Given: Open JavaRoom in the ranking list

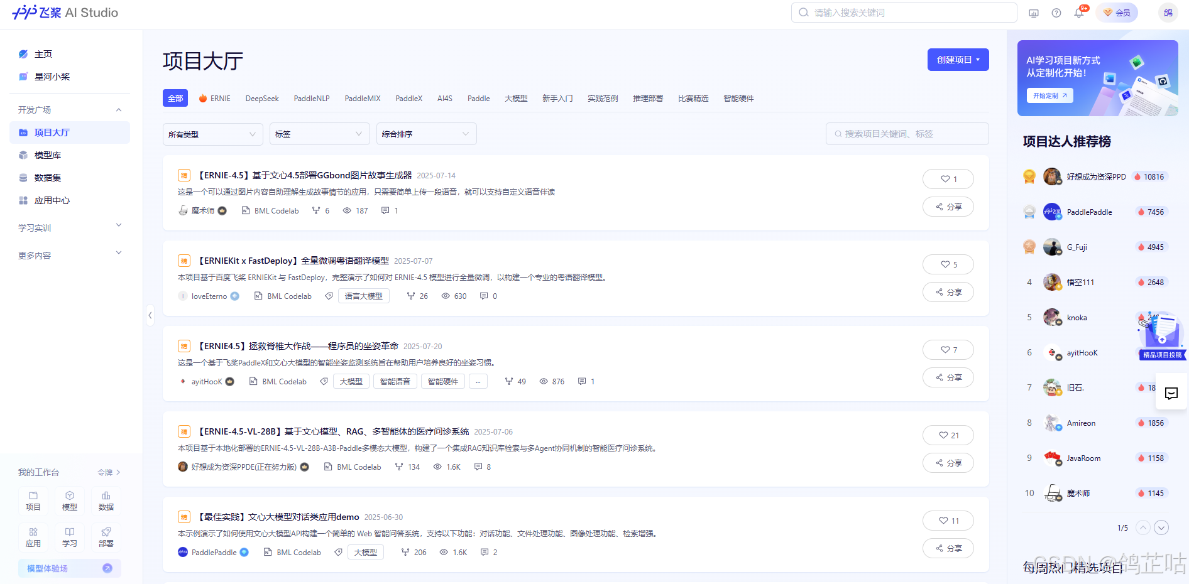Looking at the screenshot, I should (x=1083, y=458).
